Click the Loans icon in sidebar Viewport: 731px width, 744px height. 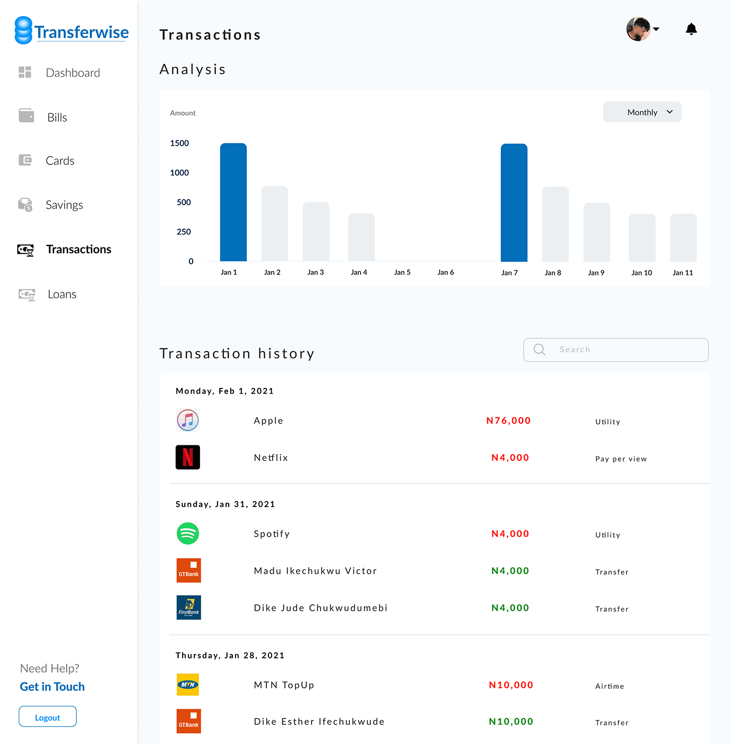27,295
